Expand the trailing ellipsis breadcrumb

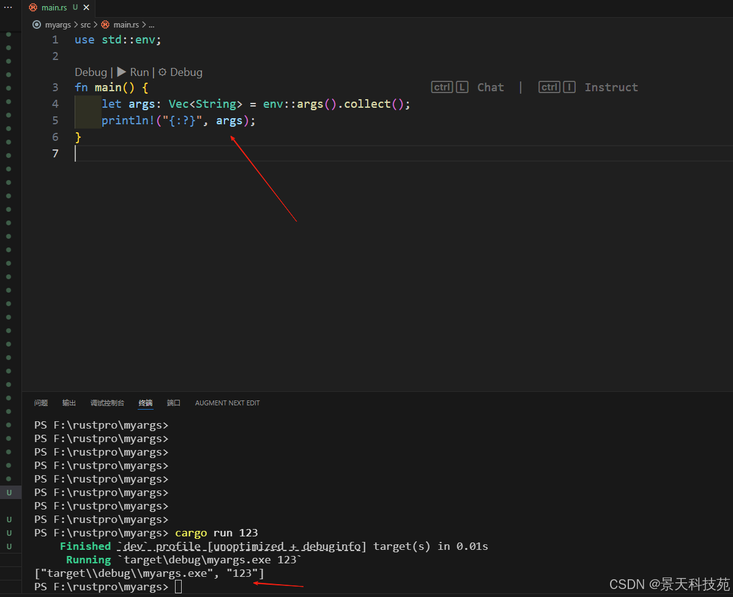tap(152, 24)
